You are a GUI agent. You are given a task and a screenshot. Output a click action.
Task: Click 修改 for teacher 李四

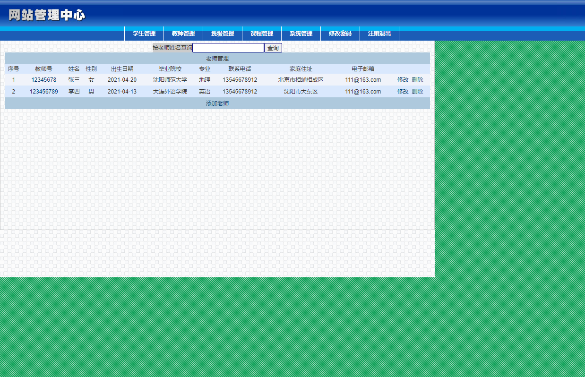pyautogui.click(x=402, y=91)
